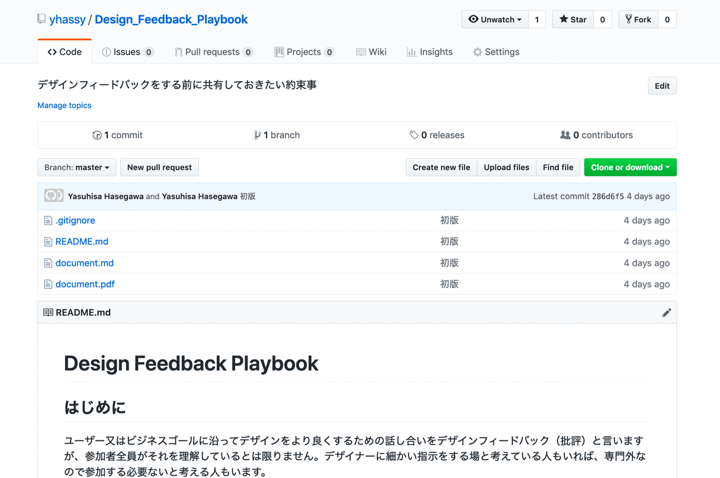Open the Design_Feedback_Playbook repository link
Screen dimensions: 720x478
click(x=171, y=19)
